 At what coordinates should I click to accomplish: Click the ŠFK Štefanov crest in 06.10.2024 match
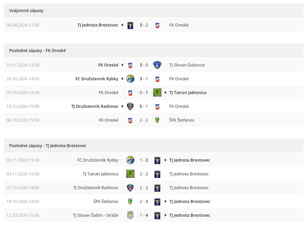pyautogui.click(x=157, y=120)
